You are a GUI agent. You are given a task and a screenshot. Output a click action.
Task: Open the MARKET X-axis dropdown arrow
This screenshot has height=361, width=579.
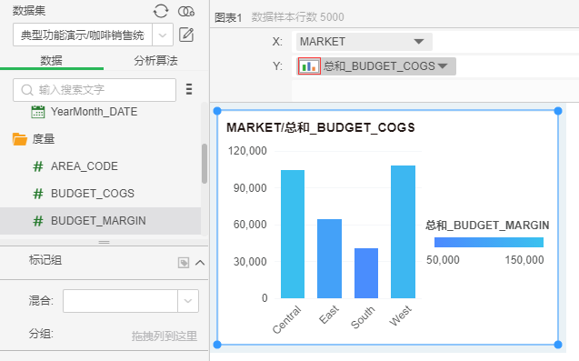[419, 42]
